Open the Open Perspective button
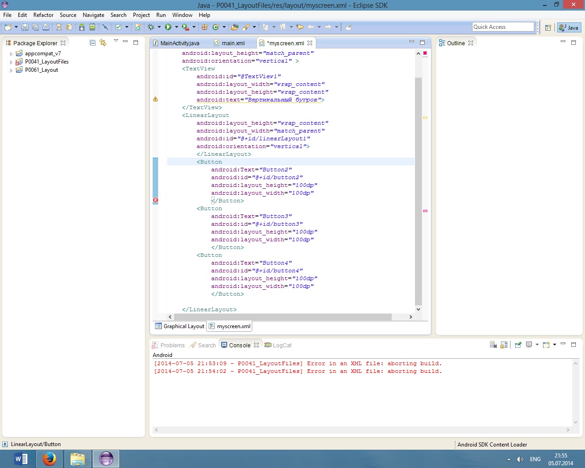Viewport: 585px width, 468px height. pyautogui.click(x=548, y=27)
